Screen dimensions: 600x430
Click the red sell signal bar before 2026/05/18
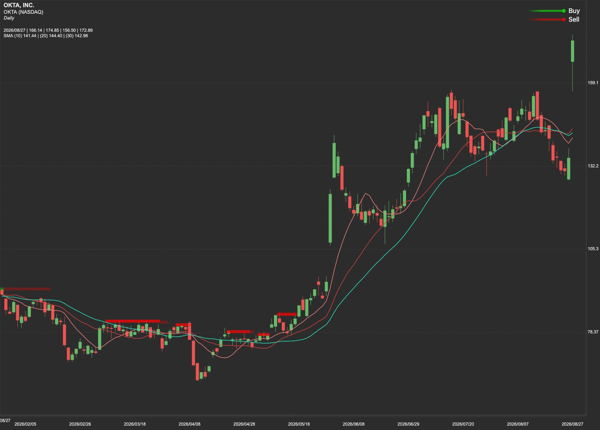pos(287,314)
